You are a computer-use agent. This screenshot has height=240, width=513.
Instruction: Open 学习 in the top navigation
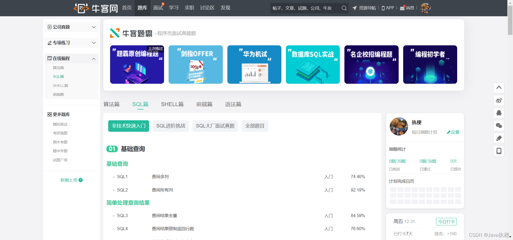(174, 8)
